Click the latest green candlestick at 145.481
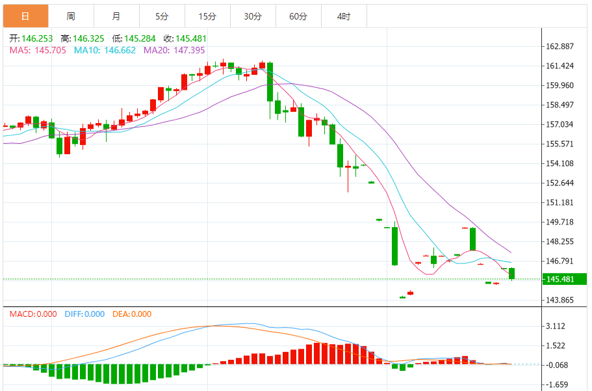The height and width of the screenshot is (391, 592). 512,274
